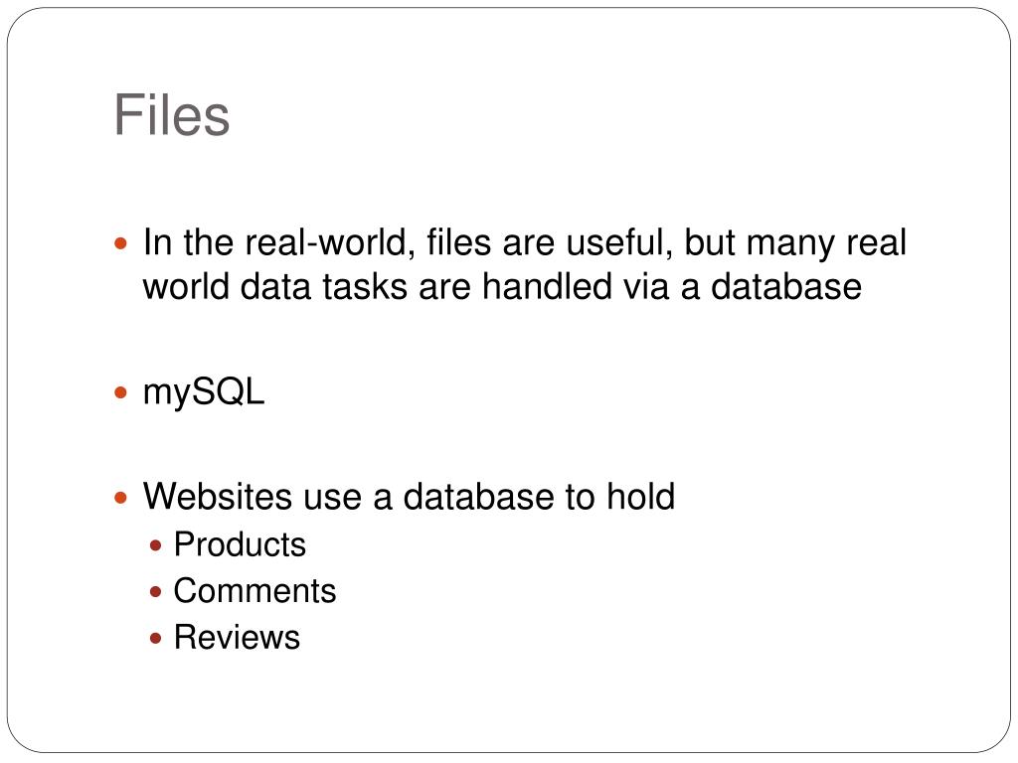This screenshot has width=1018, height=763.
Task: Click the Files slide title
Action: tap(171, 115)
